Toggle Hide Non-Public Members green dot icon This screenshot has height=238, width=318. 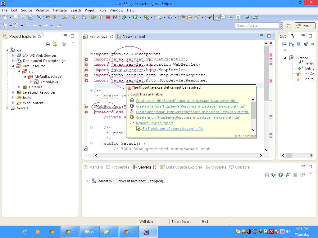click(x=313, y=44)
